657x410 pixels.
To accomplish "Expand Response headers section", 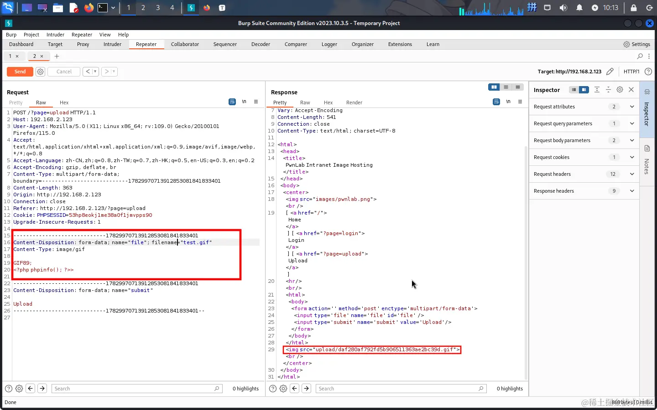I will tap(584, 191).
